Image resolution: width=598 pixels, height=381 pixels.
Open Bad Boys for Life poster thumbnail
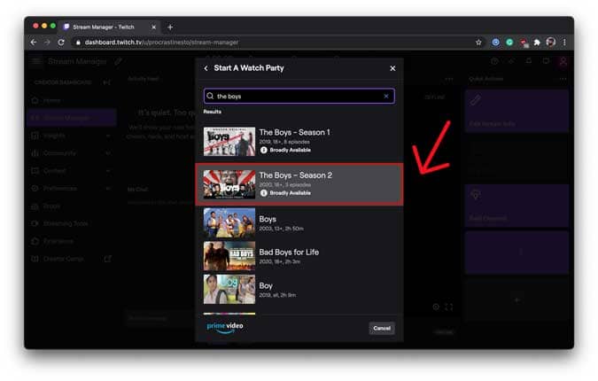tap(229, 256)
